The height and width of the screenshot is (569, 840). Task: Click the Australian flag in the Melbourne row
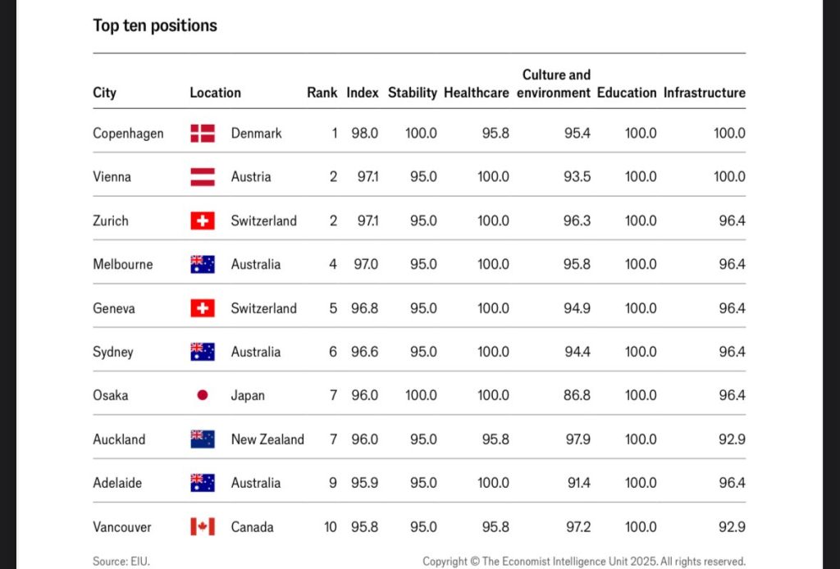pyautogui.click(x=203, y=264)
